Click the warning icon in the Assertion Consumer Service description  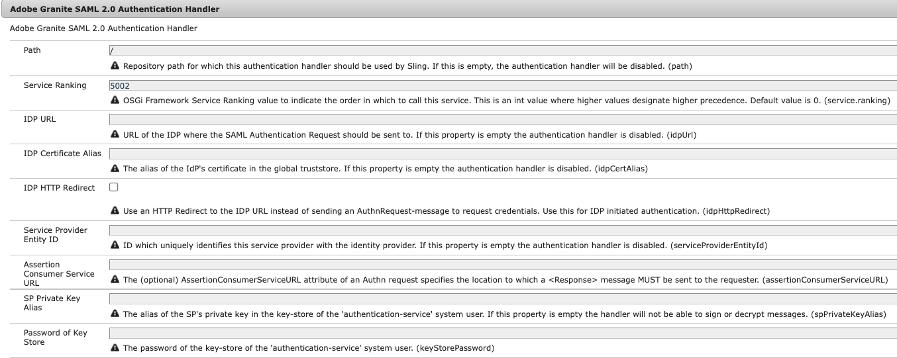click(x=115, y=279)
